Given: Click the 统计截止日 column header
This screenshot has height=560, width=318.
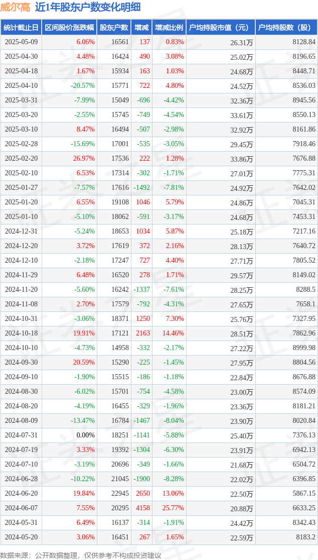Looking at the screenshot, I should tap(21, 27).
